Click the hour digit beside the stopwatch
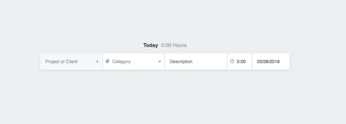 [x=238, y=62]
